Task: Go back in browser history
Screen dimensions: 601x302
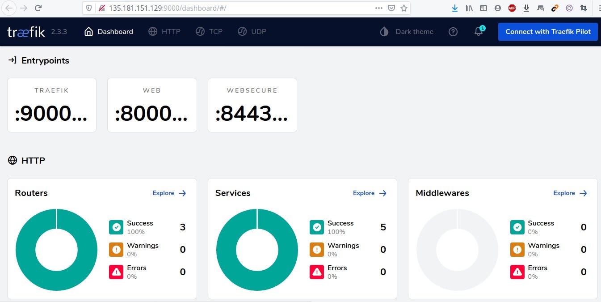Action: (9, 8)
